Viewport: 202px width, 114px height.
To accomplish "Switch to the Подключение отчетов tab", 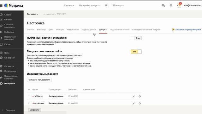I will pos(120,29).
